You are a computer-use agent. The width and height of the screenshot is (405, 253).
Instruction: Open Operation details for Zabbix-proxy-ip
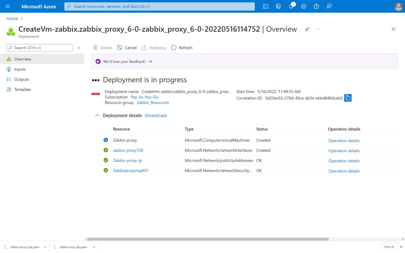pos(344,161)
